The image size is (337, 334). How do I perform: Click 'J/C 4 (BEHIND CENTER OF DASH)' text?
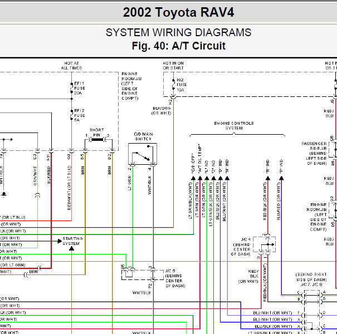(241, 247)
